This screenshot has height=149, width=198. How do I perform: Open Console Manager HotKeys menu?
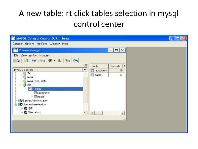45,55
